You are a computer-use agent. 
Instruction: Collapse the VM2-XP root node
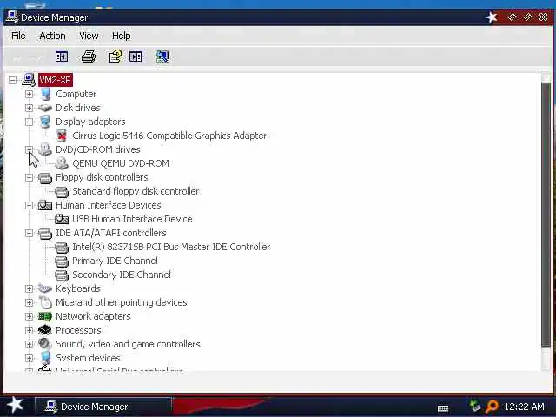(13, 80)
